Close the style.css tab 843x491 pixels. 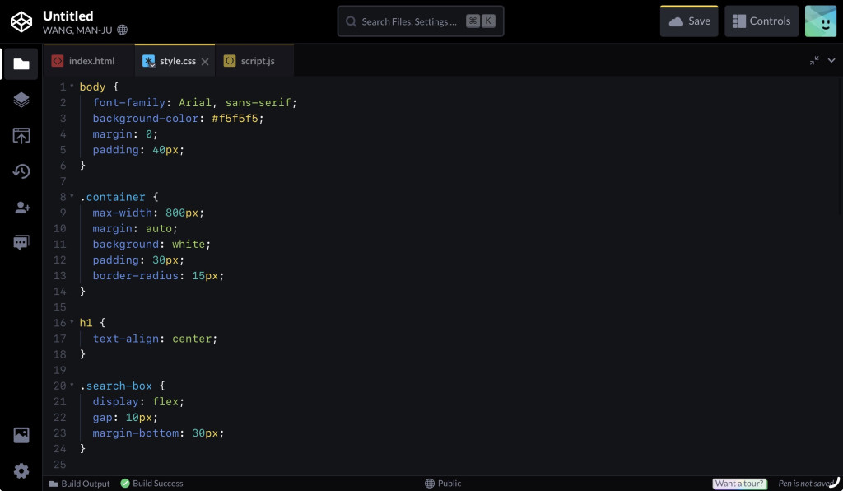pyautogui.click(x=205, y=62)
